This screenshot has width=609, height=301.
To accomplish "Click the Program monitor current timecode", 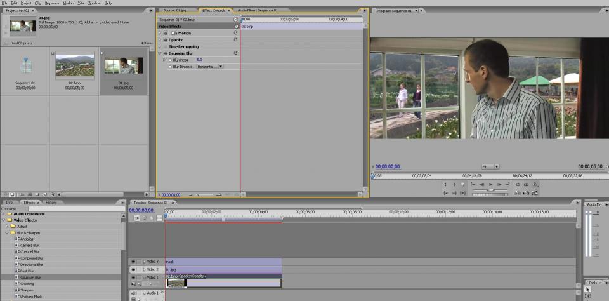I will 388,166.
